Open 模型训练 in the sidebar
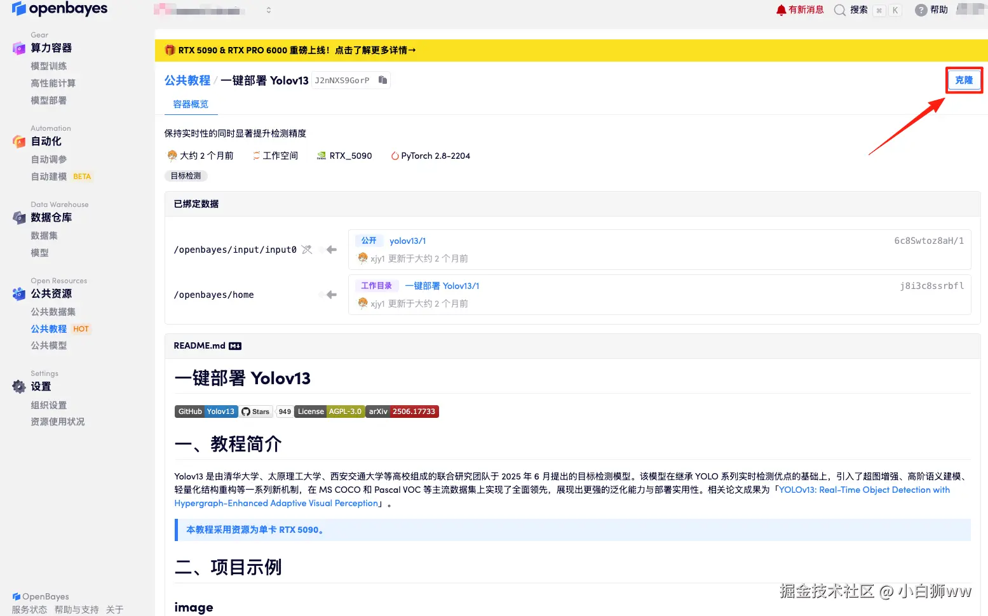This screenshot has width=988, height=616. [49, 66]
